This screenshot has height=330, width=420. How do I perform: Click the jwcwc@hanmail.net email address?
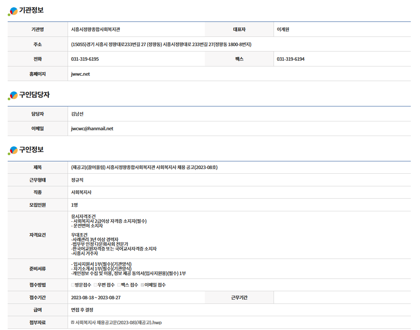point(92,129)
